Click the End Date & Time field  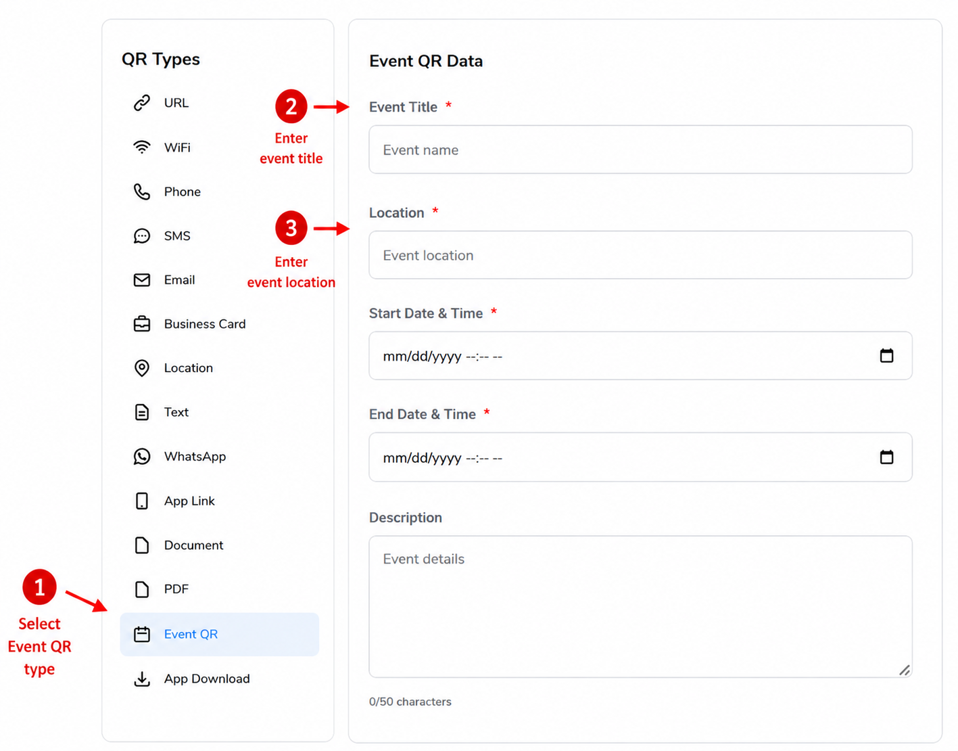tap(640, 457)
